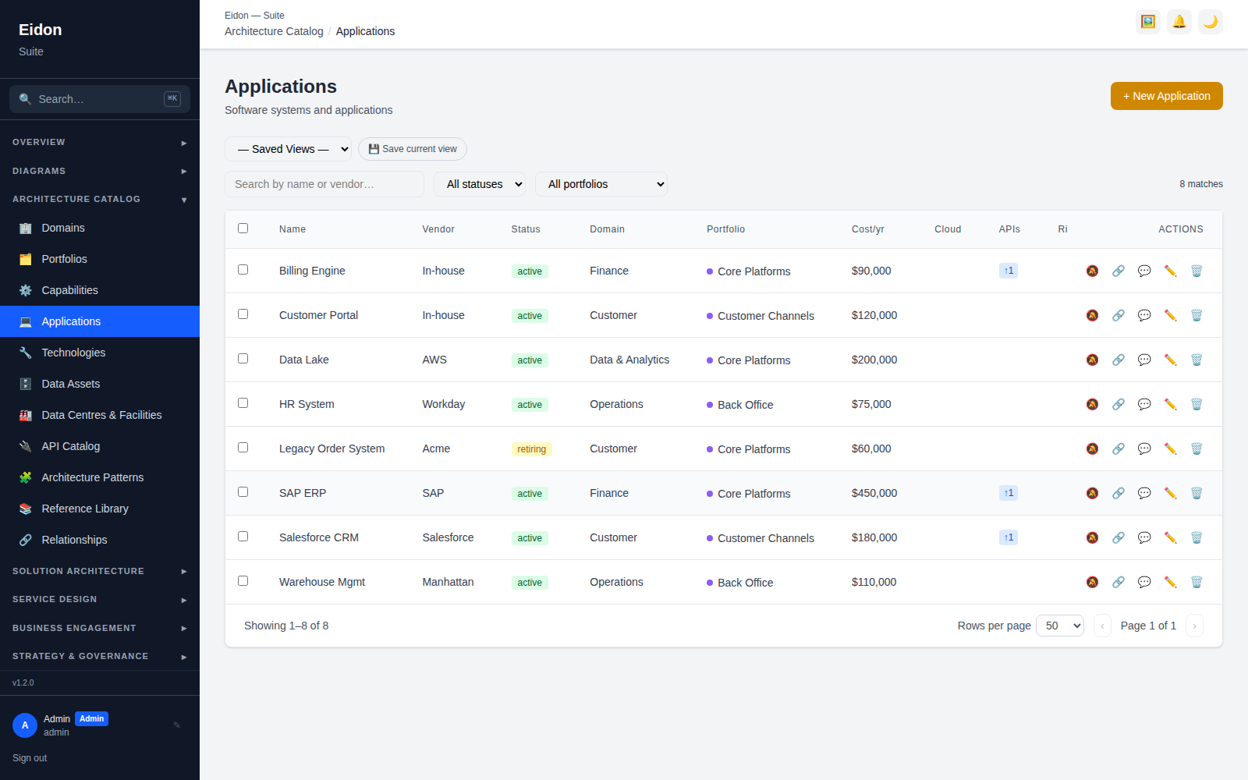Click the sidebar Search box

click(100, 99)
